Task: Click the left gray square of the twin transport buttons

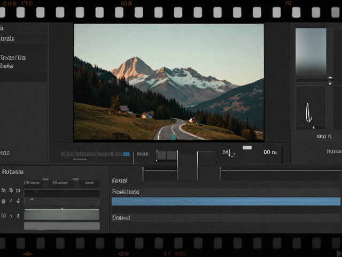Action: (162, 155)
